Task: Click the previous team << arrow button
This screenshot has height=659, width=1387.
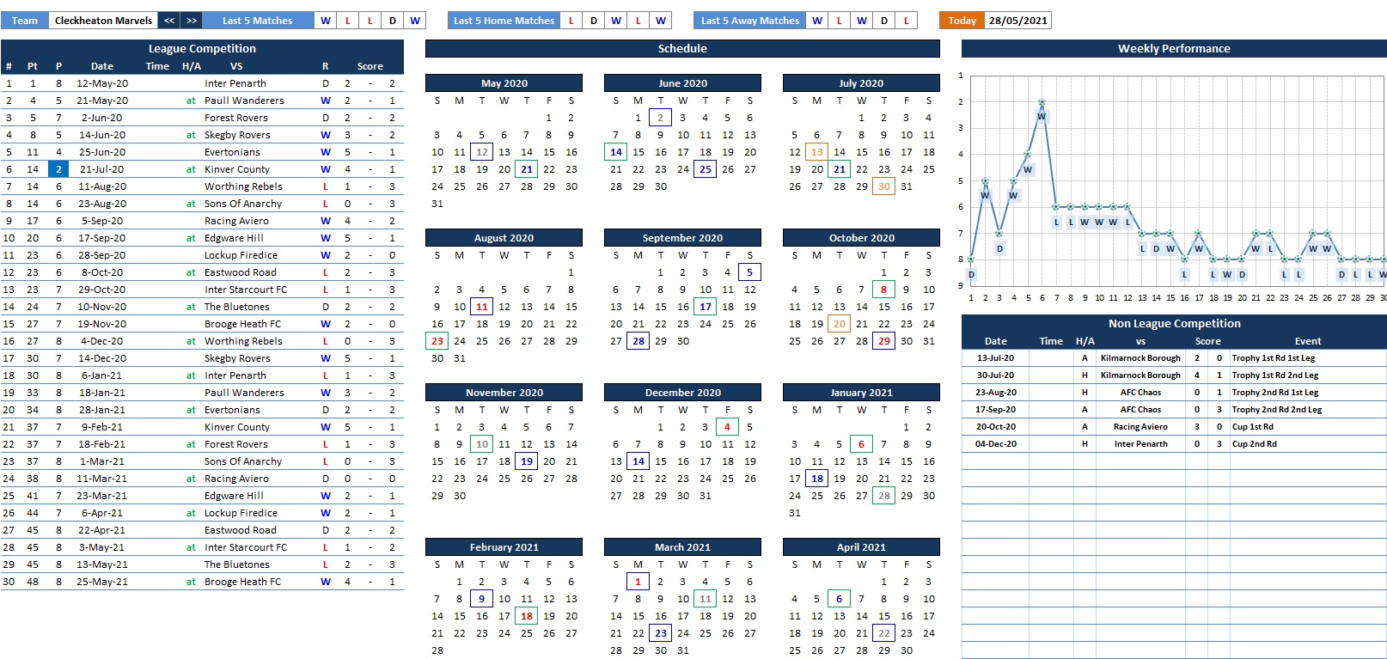Action: point(169,21)
